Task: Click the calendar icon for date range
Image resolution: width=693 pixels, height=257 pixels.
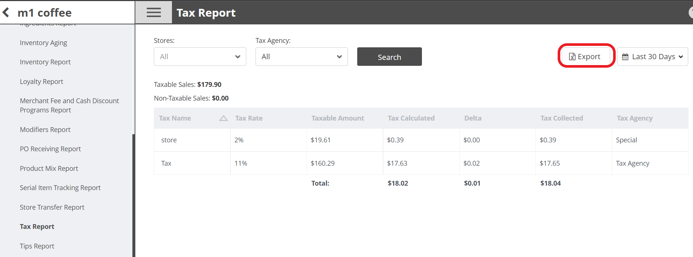Action: coord(625,57)
